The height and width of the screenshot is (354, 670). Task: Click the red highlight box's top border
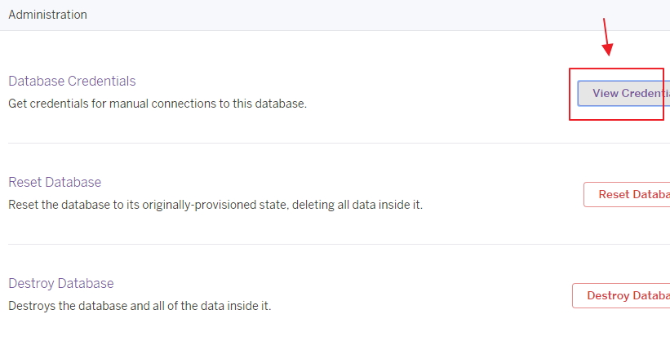tap(616, 69)
